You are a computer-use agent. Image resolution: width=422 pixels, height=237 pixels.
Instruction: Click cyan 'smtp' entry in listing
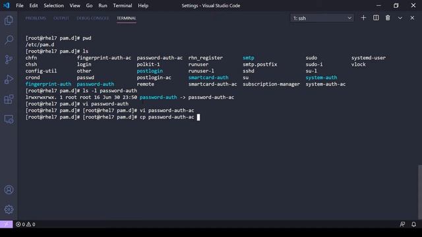coord(248,58)
